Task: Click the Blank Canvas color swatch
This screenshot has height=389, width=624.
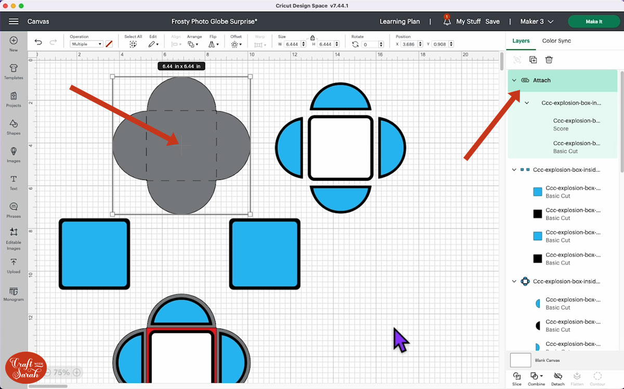Action: [520, 360]
